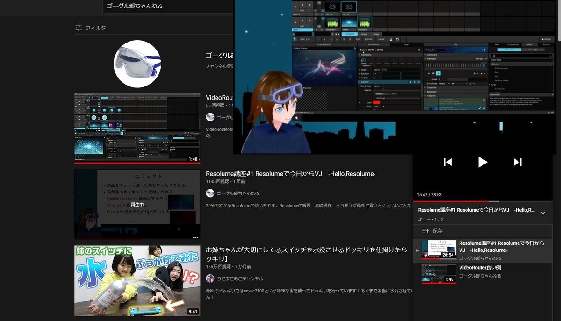
Task: Select the Resolume講座#1 queue item thumbnail
Action: coord(439,250)
